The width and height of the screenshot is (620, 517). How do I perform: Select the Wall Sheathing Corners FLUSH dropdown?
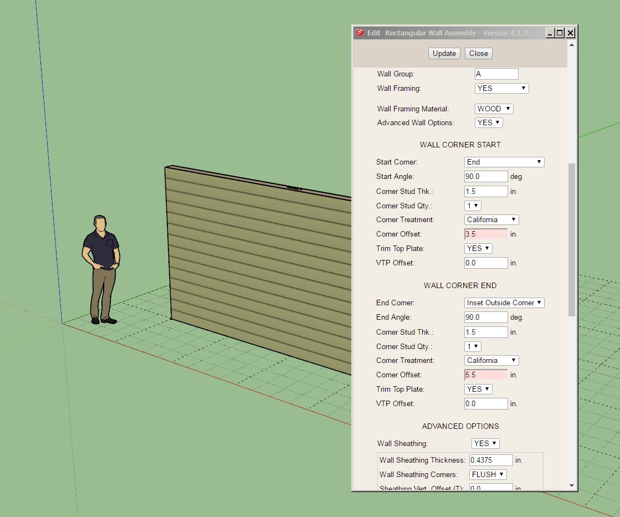coord(488,474)
